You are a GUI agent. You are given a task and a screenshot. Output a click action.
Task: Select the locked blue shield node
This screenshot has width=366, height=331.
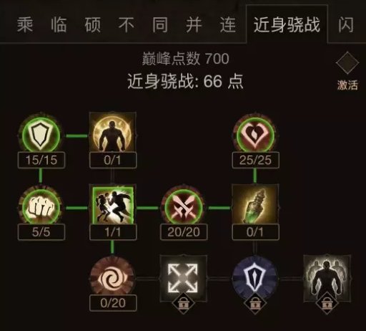255,279
